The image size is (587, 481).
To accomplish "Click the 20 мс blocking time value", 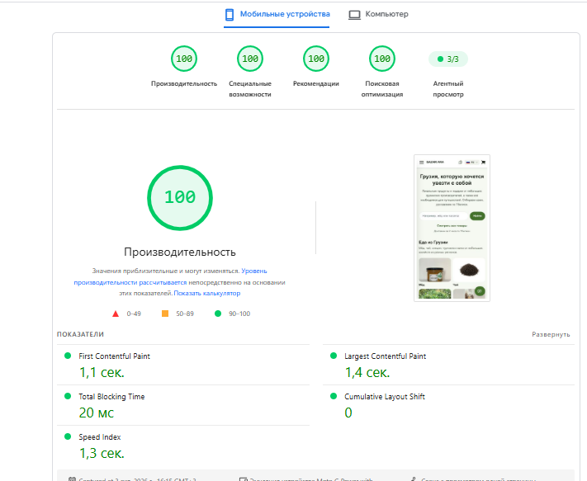I will coord(97,413).
